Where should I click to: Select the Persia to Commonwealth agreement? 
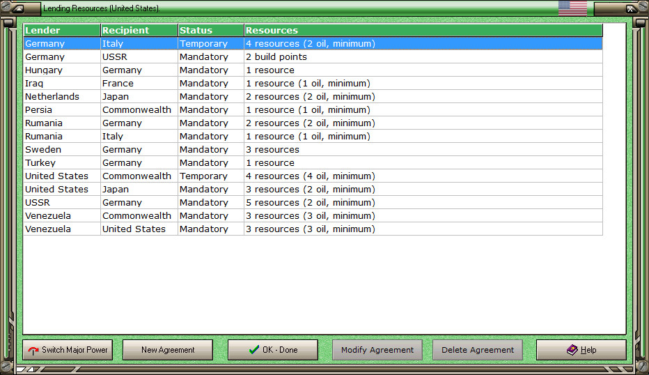[x=313, y=110]
